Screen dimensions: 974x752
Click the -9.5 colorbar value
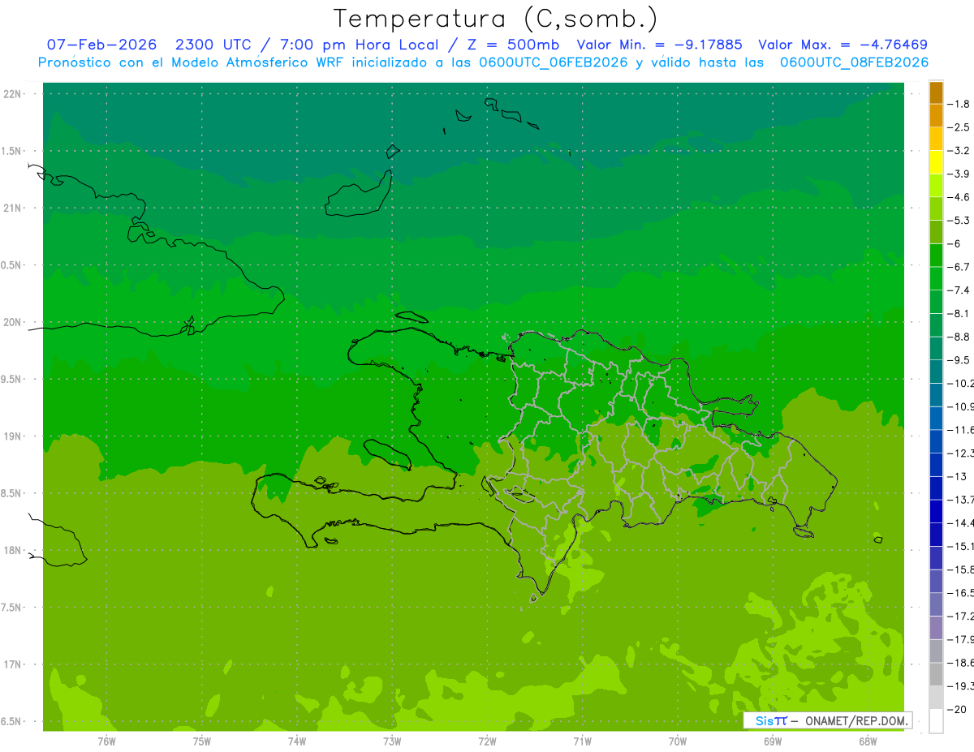[959, 359]
